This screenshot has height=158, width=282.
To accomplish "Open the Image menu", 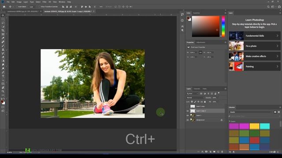I will coord(19,2).
